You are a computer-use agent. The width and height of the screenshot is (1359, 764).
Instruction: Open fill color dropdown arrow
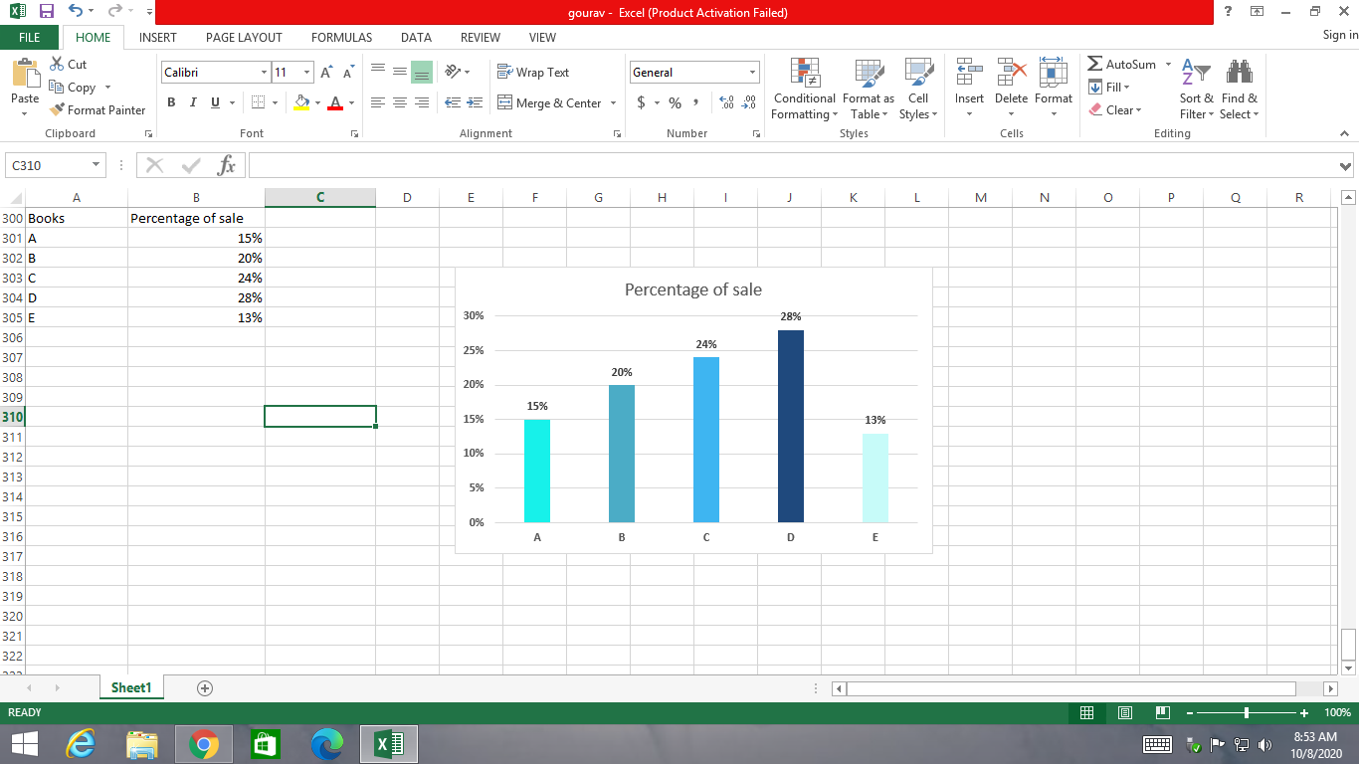(316, 102)
